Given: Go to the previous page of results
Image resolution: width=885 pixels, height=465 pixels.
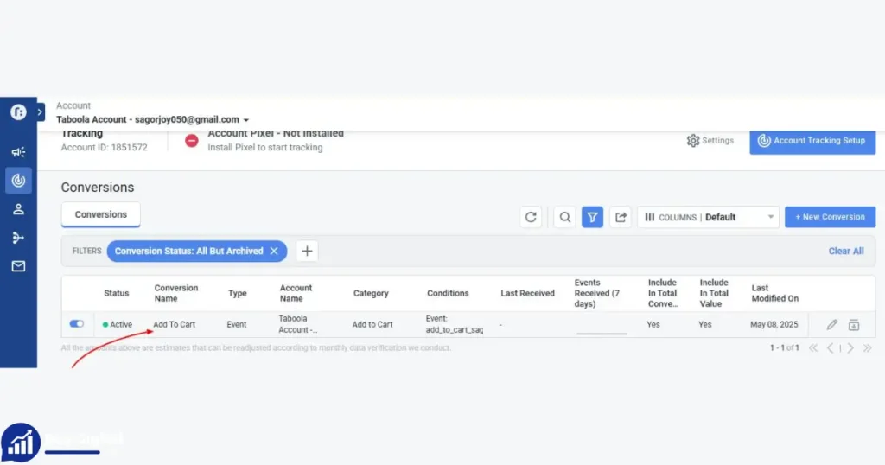Looking at the screenshot, I should [x=830, y=348].
